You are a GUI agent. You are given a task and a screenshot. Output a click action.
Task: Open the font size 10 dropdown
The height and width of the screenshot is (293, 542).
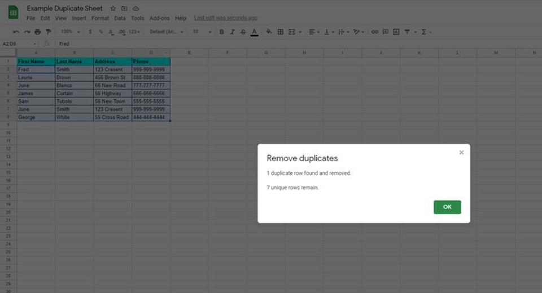(x=202, y=32)
